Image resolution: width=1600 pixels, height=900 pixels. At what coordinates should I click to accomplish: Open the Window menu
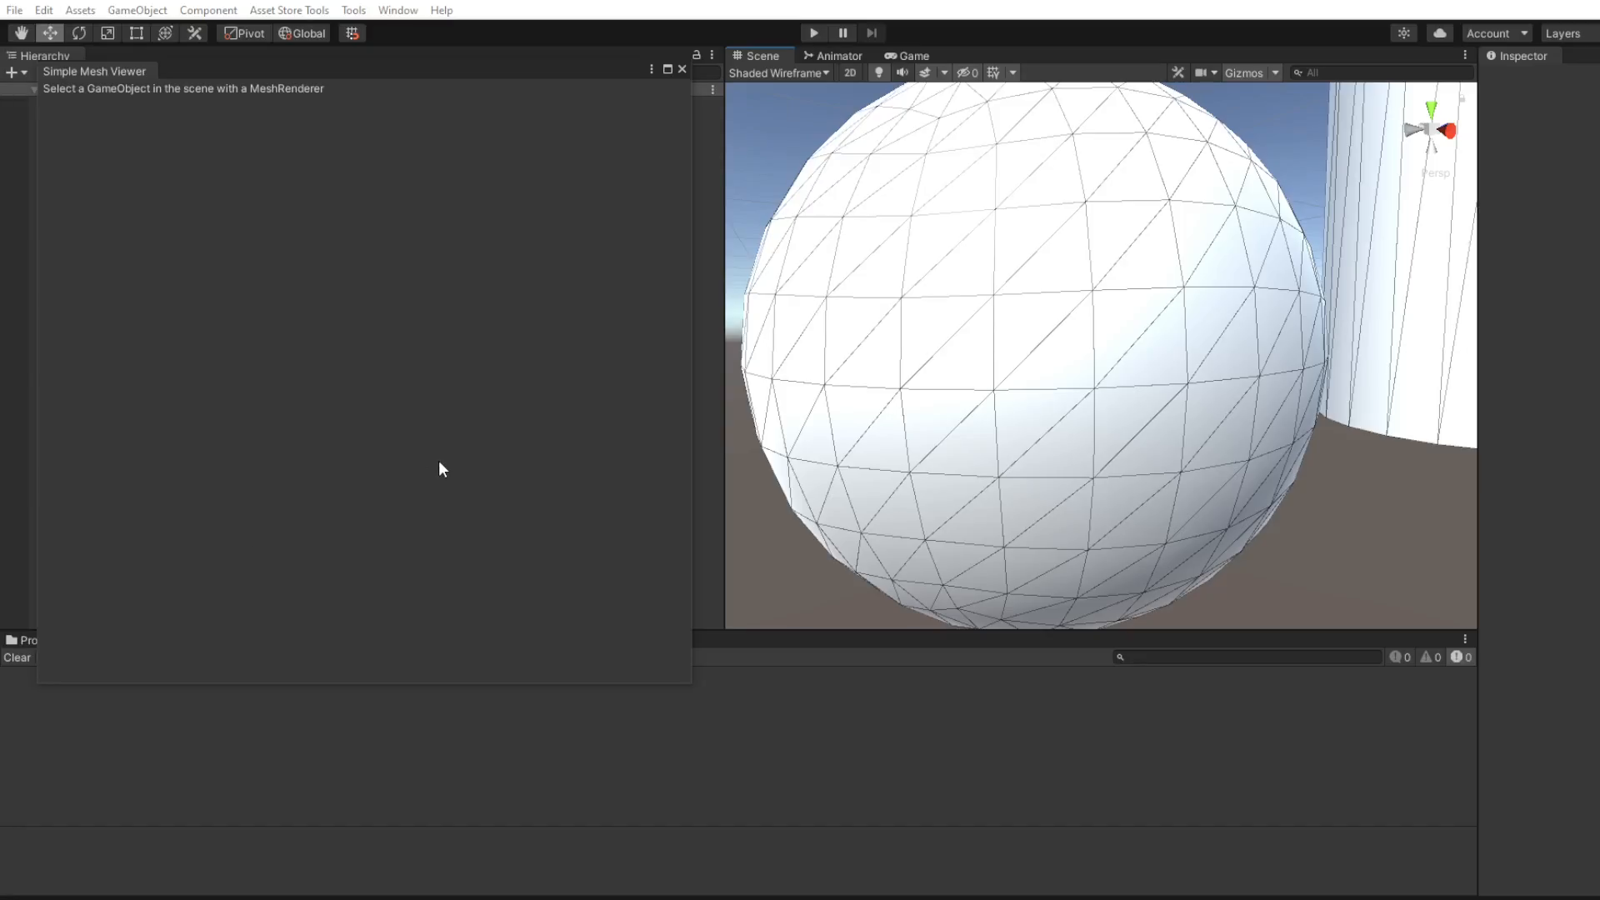coord(397,10)
